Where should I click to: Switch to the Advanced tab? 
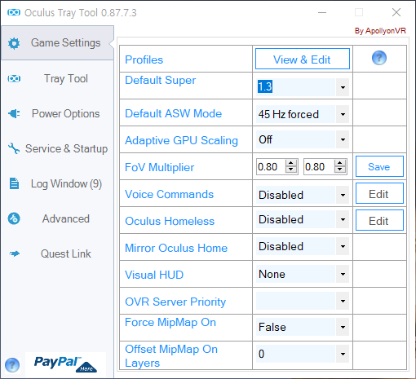tap(57, 218)
